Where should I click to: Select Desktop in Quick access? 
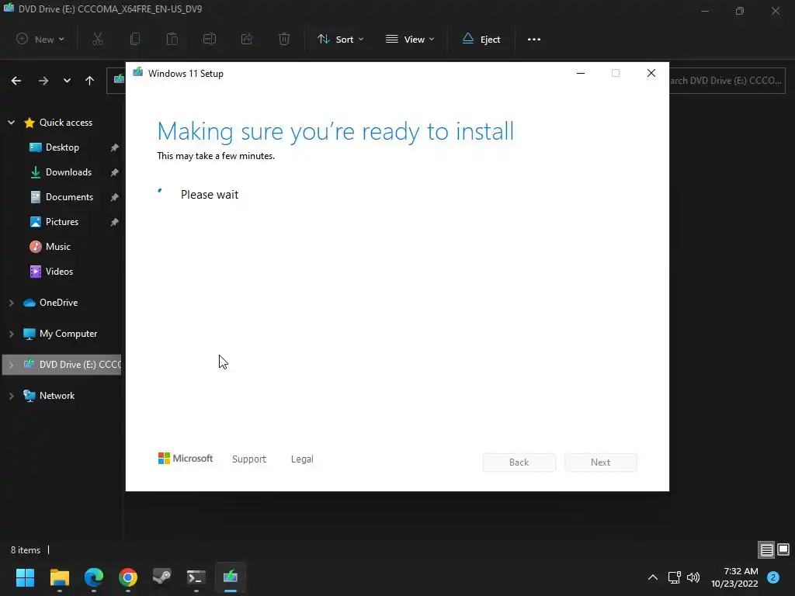[x=62, y=147]
